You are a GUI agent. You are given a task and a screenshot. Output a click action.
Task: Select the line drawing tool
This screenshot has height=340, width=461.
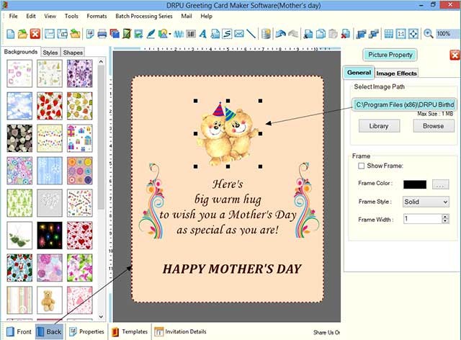tap(251, 33)
